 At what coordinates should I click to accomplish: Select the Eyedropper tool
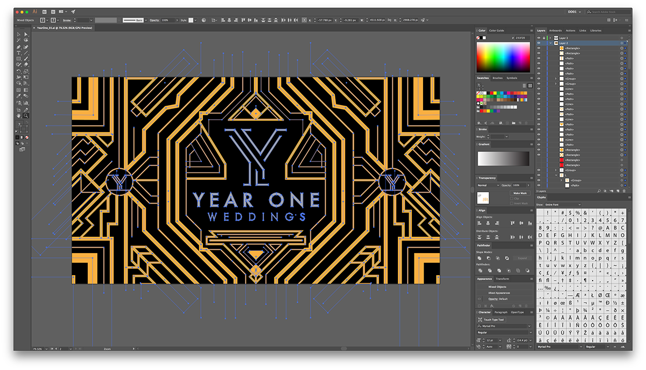19,95
